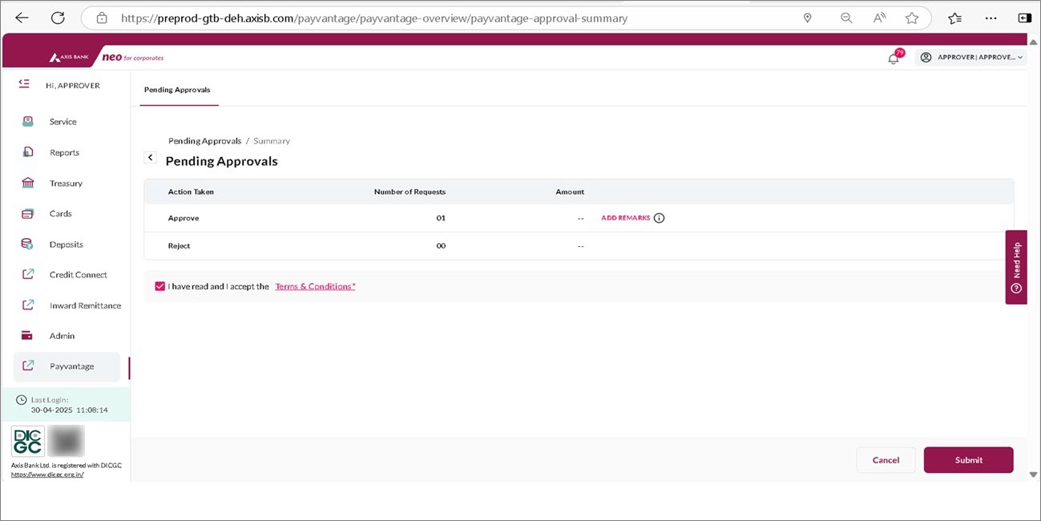The image size is (1041, 521).
Task: Select Credit Connect in the sidebar menu
Action: [x=79, y=275]
